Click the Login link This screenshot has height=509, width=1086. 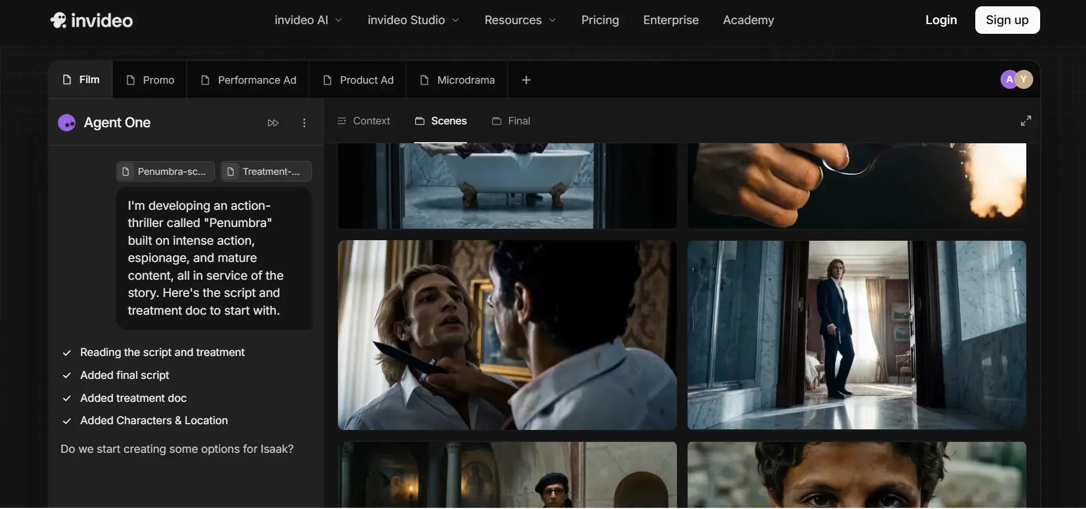click(x=941, y=20)
